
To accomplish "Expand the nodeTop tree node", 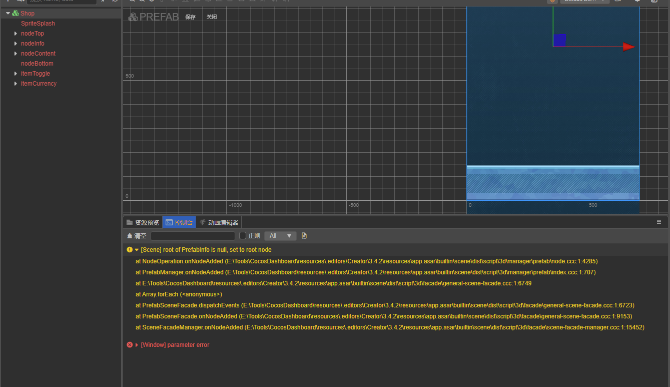I will coord(16,34).
